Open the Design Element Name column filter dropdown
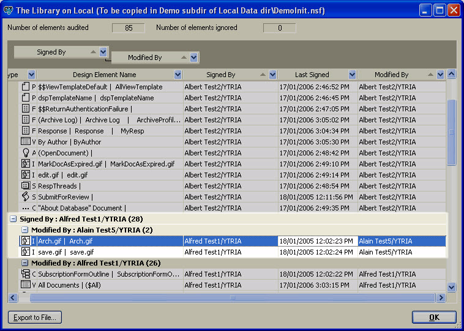The image size is (464, 331). tap(178, 75)
